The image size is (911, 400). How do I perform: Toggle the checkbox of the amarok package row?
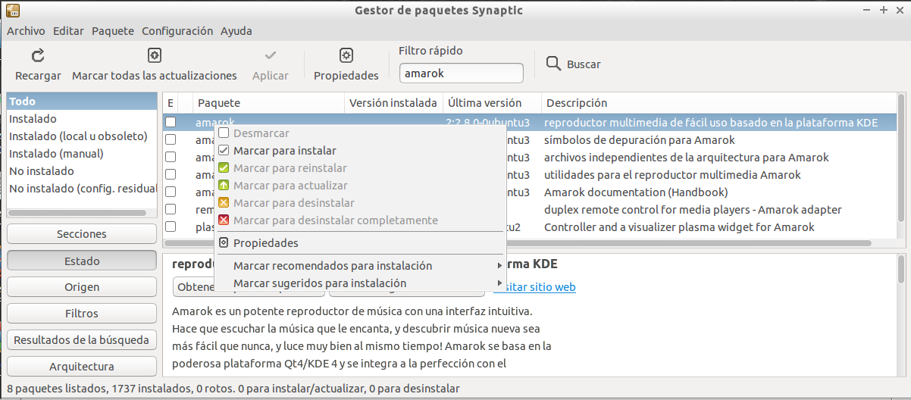171,122
